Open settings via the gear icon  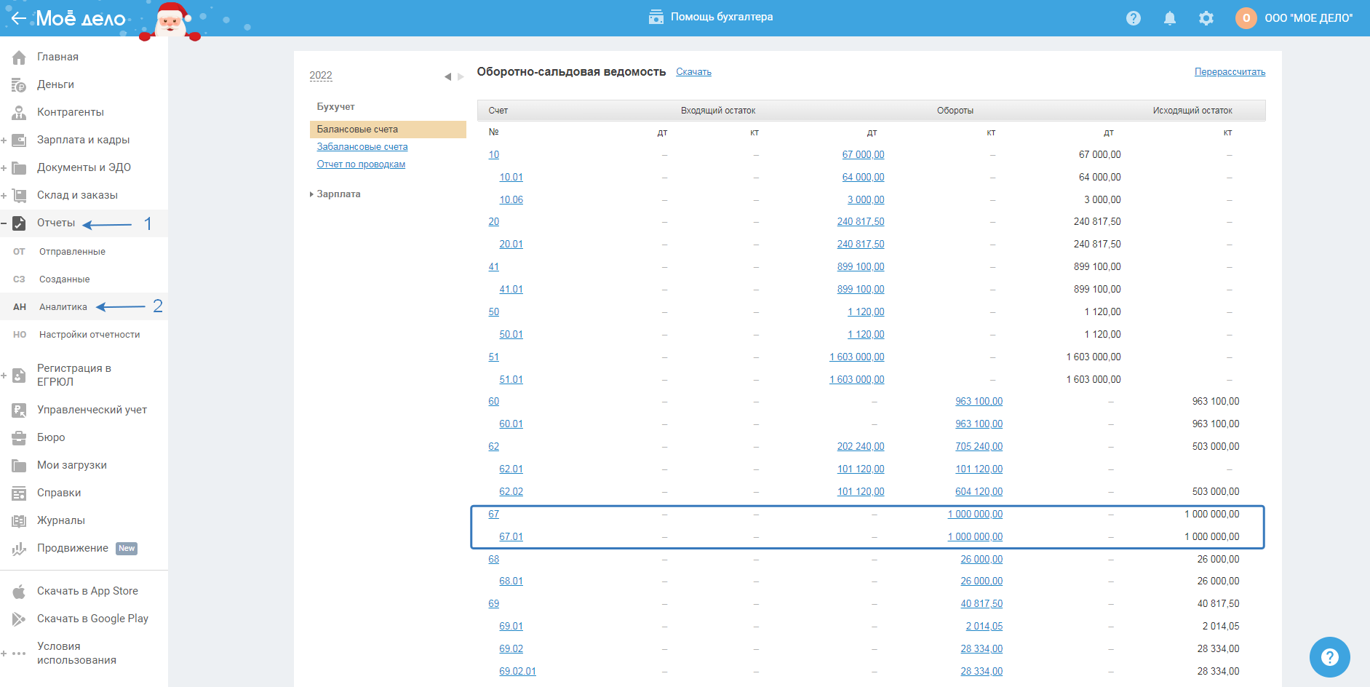(1206, 18)
